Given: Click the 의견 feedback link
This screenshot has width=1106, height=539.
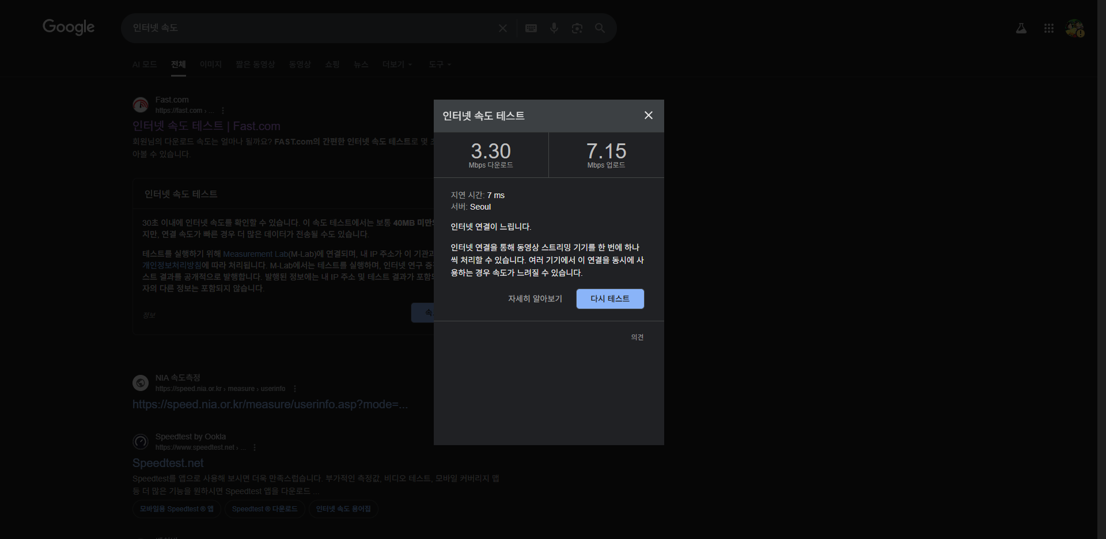Looking at the screenshot, I should click(x=637, y=337).
